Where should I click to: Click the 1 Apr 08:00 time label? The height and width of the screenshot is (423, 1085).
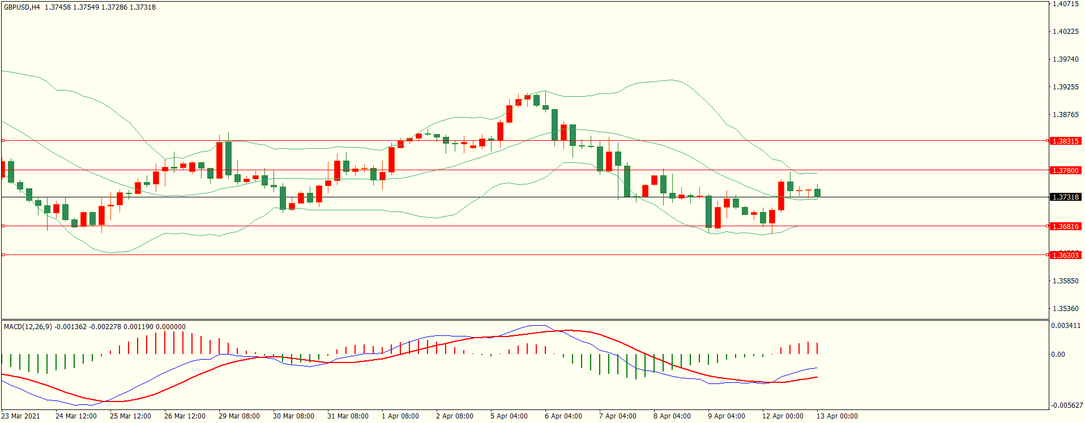400,416
